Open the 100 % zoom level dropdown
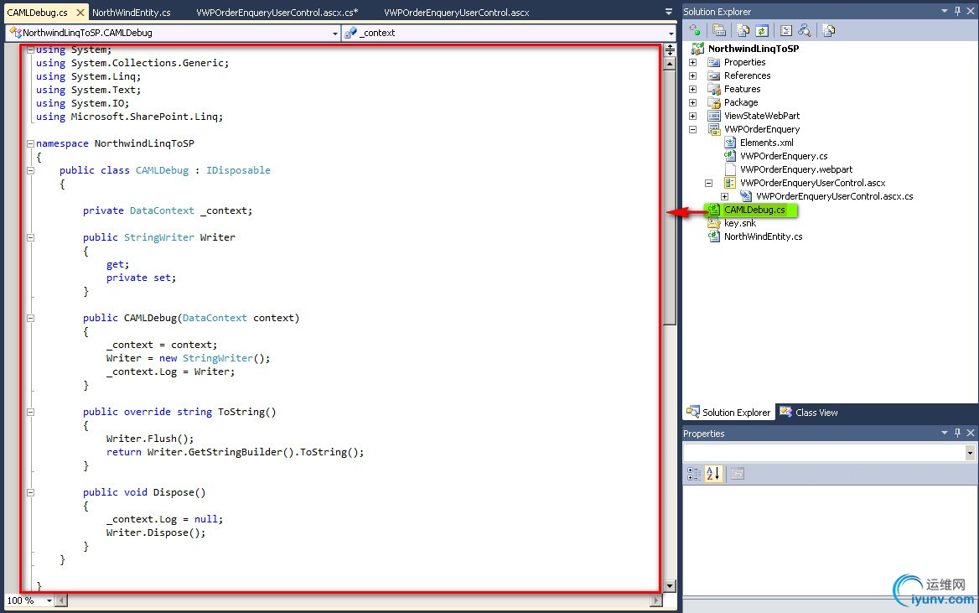Screen dimensions: 979x613 (49, 600)
